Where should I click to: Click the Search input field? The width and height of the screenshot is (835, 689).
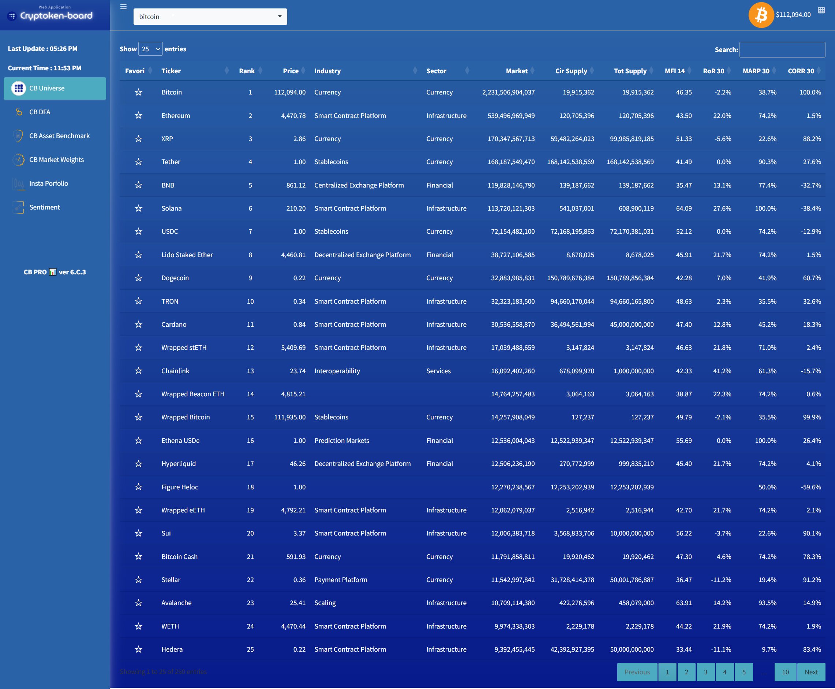(782, 49)
